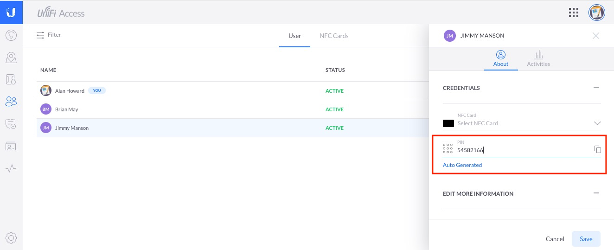614x250 pixels.
Task: Collapse the Edit More Information section
Action: coord(596,193)
